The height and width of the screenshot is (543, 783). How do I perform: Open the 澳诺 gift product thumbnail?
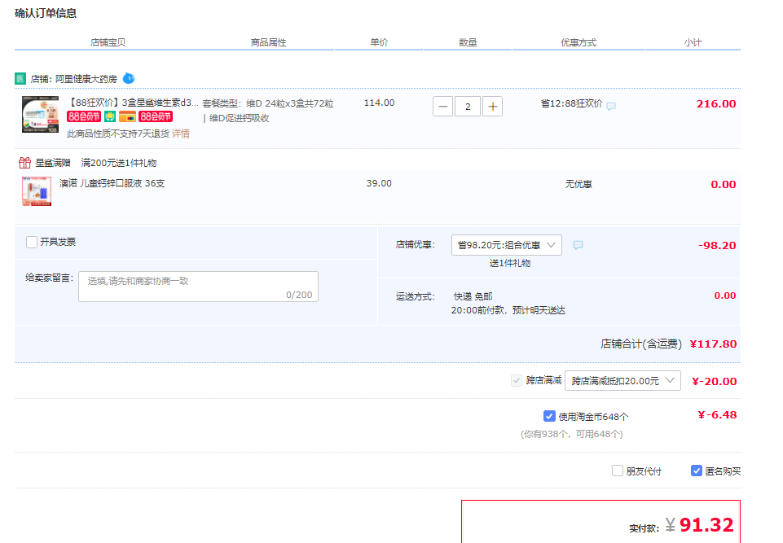pos(37,191)
